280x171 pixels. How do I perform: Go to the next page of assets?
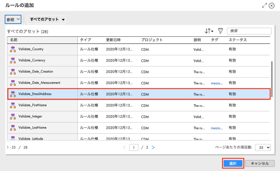click(x=153, y=147)
